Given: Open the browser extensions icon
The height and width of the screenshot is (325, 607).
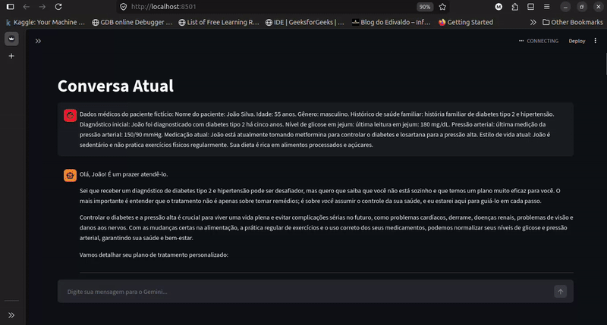Looking at the screenshot, I should [515, 7].
